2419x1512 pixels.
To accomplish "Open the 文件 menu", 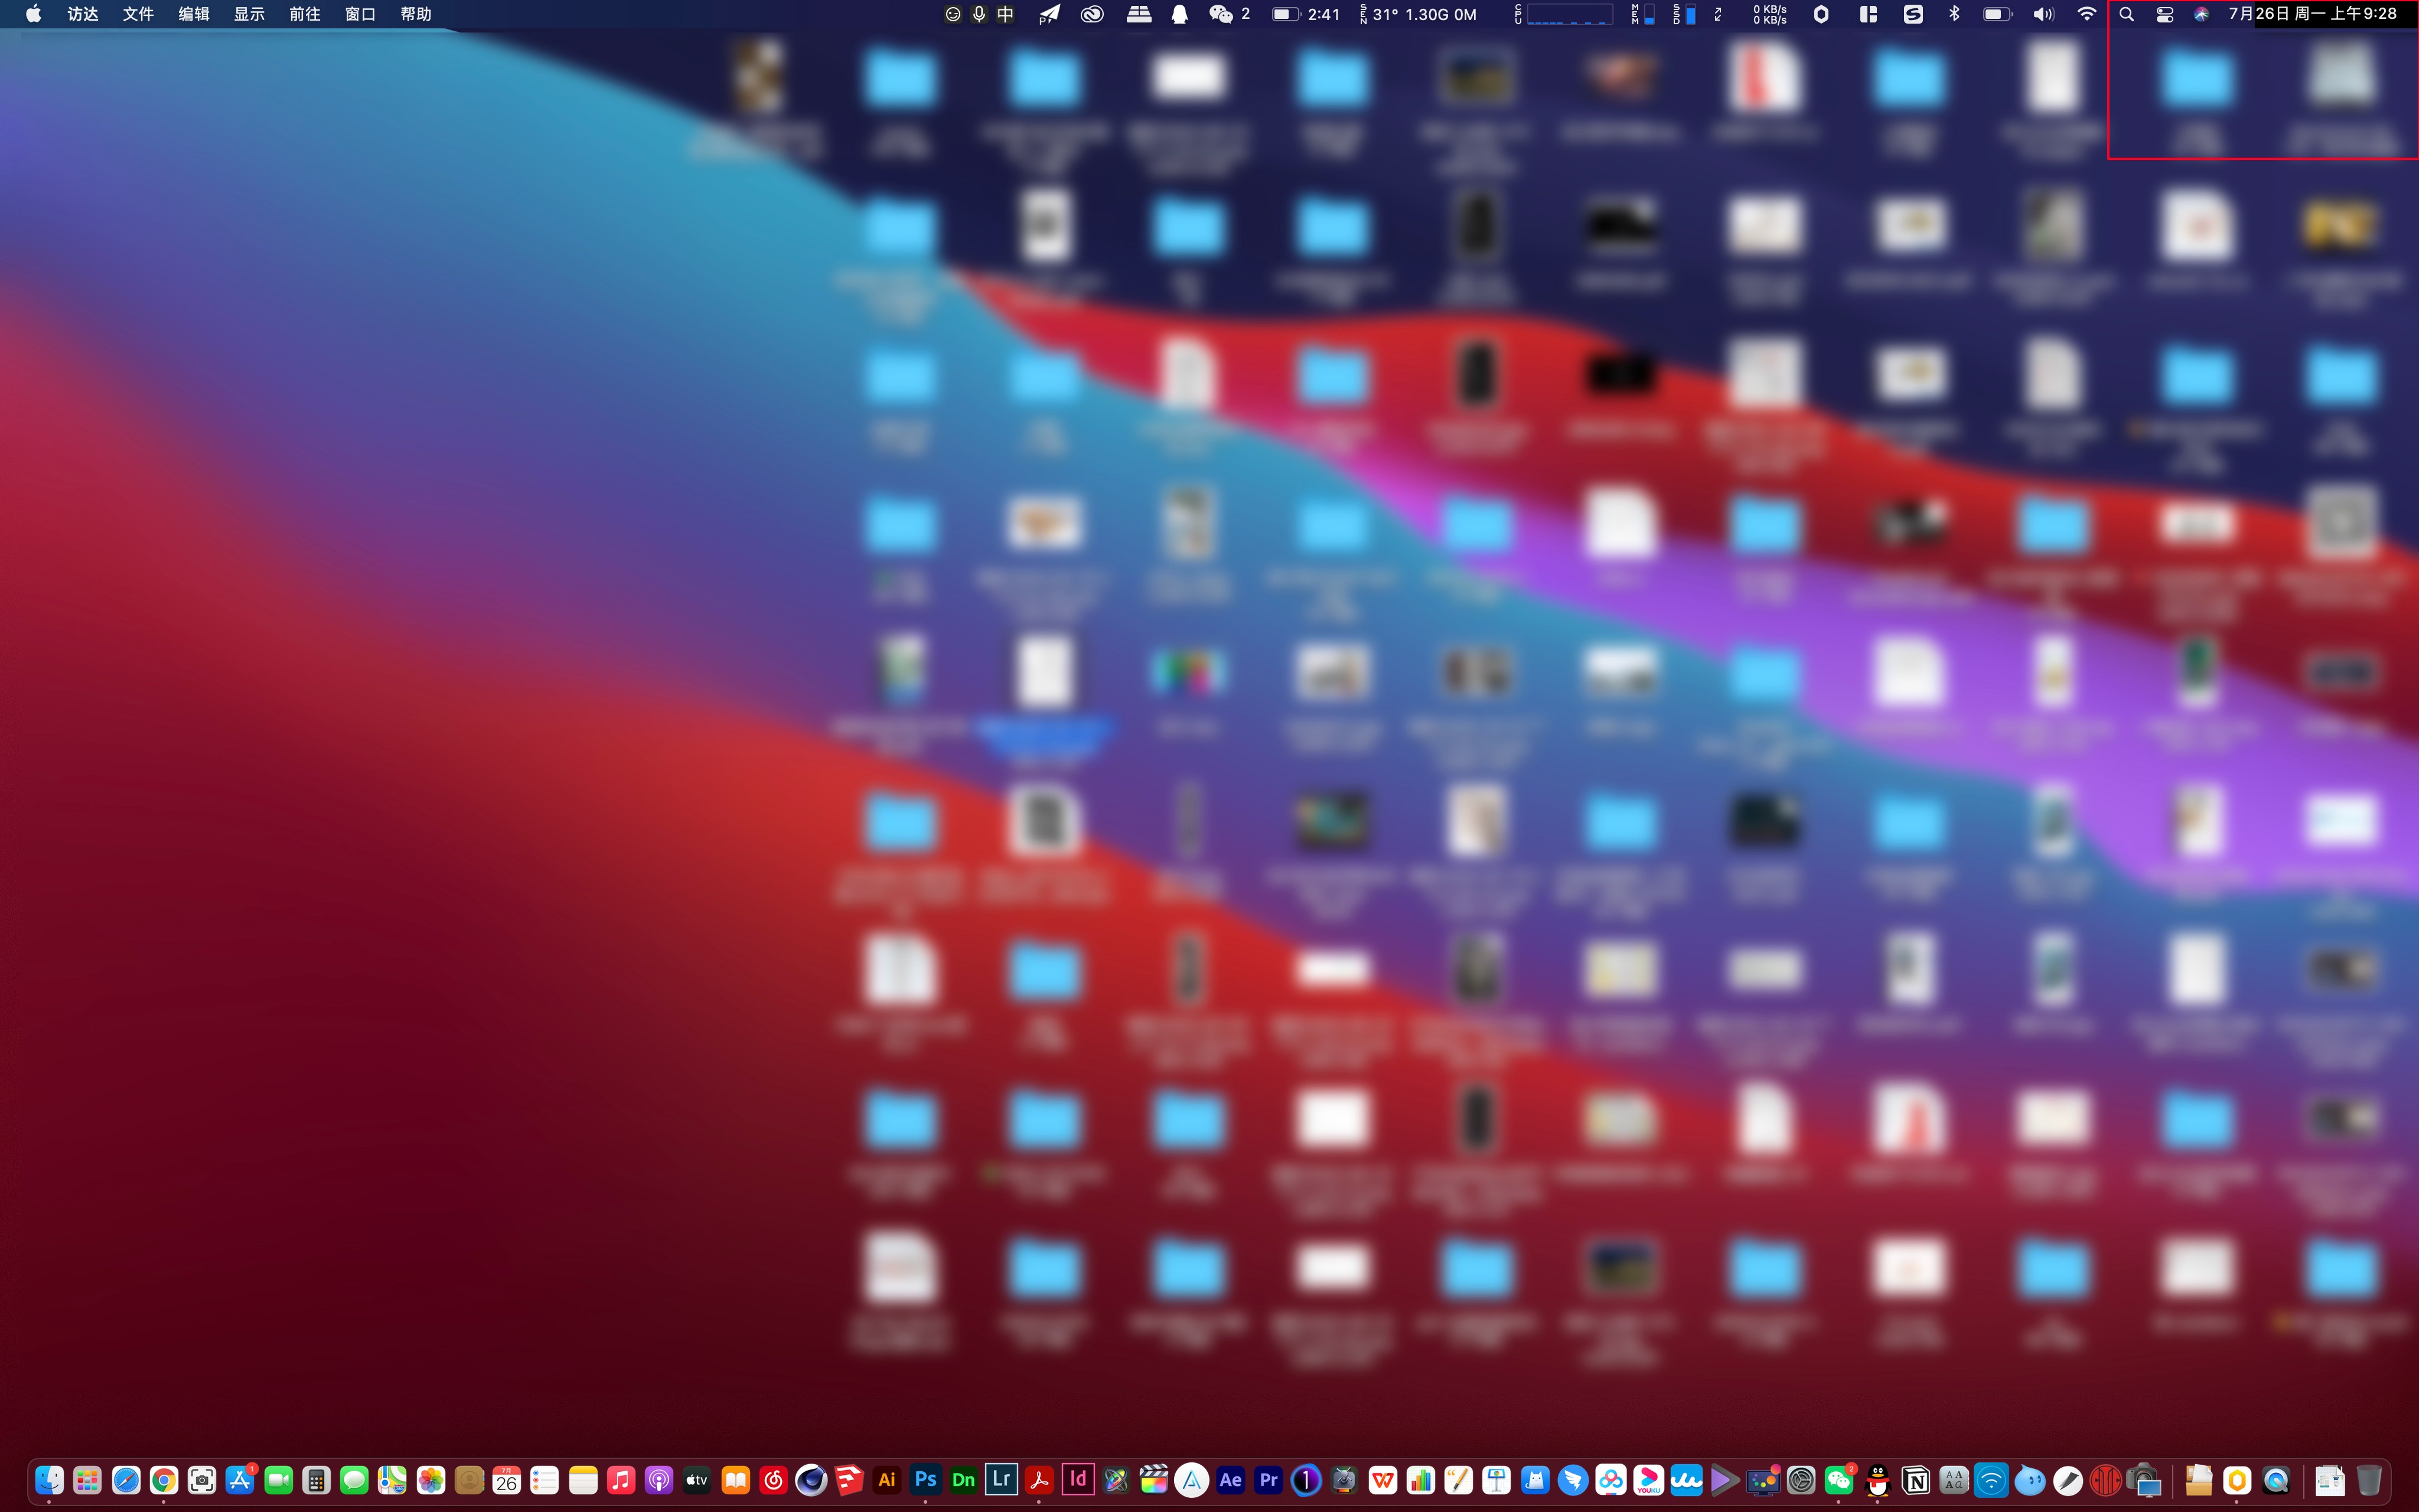I will (138, 14).
